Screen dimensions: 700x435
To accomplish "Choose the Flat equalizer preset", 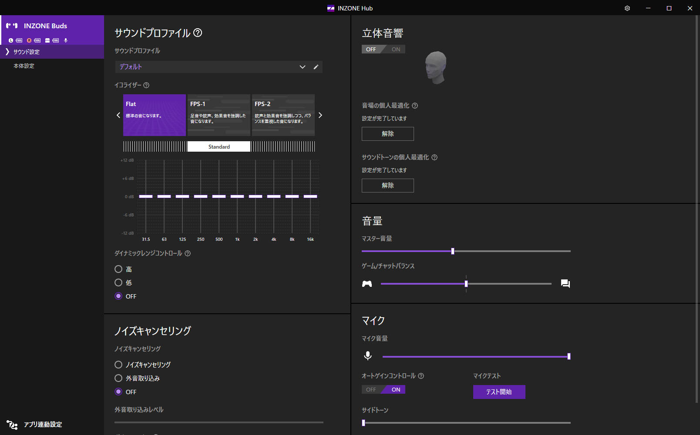I will point(155,115).
